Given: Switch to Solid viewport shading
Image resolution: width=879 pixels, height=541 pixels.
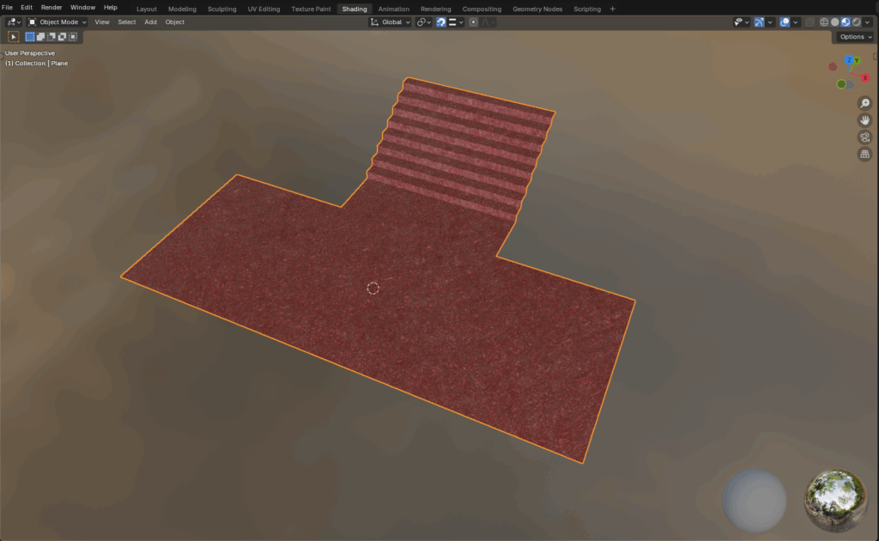Looking at the screenshot, I should point(834,22).
